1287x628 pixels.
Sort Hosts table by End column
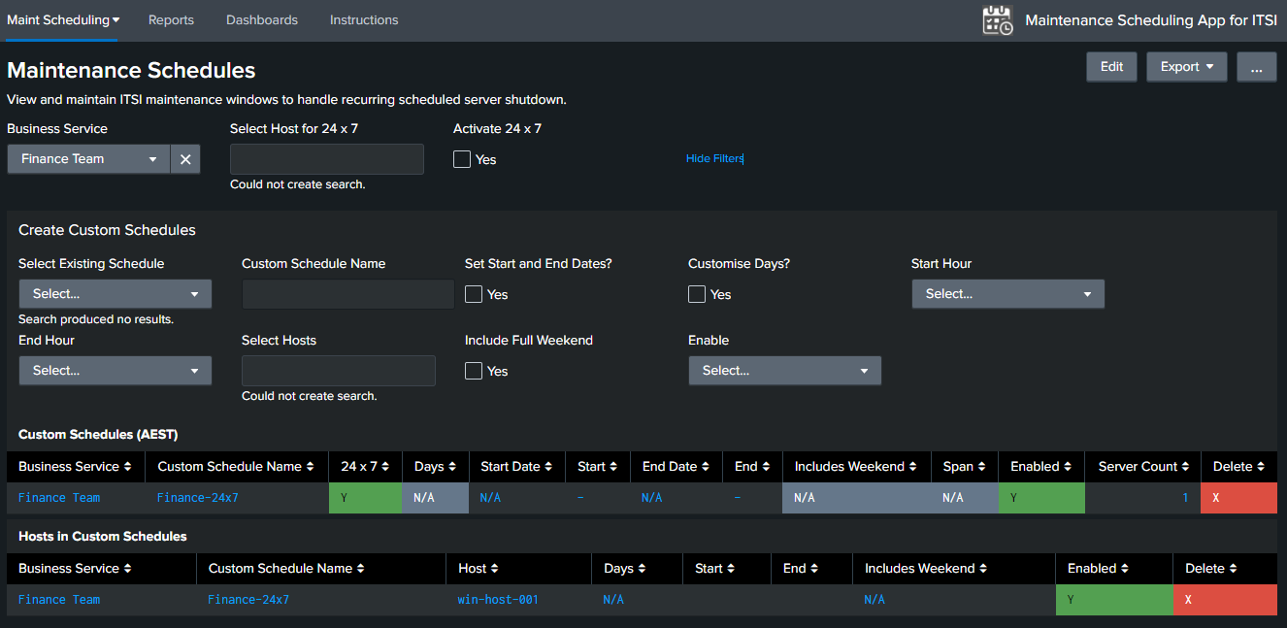(x=801, y=568)
